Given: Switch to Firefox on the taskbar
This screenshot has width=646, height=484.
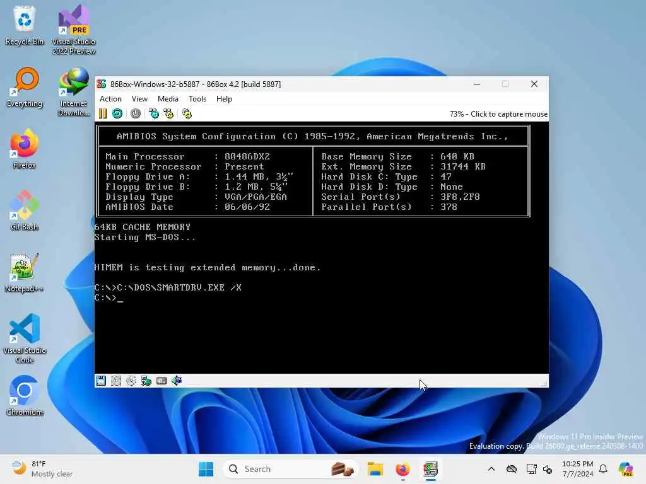Looking at the screenshot, I should click(403, 469).
